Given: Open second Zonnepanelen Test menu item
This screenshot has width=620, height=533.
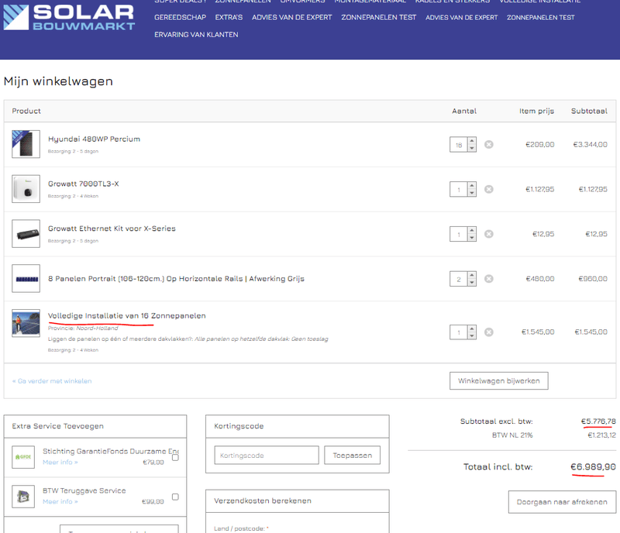Looking at the screenshot, I should tap(540, 17).
